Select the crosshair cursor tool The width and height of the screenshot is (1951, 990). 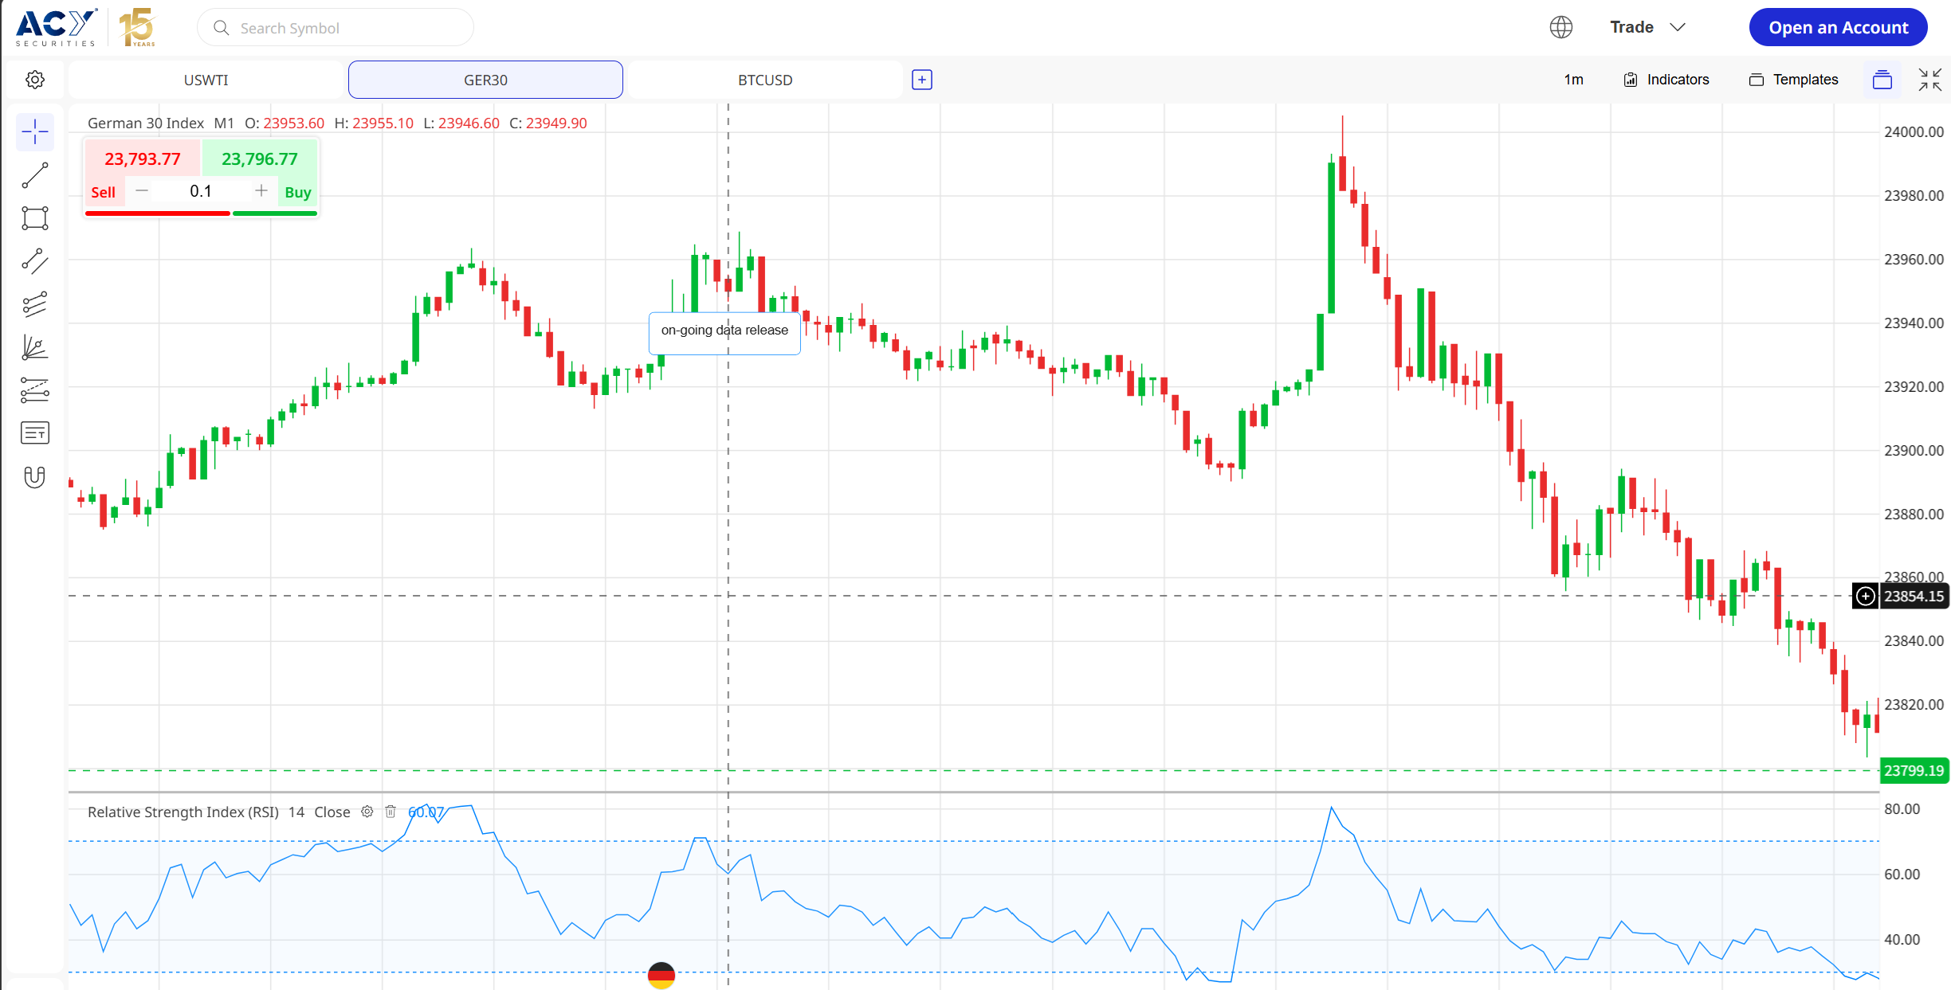point(35,131)
